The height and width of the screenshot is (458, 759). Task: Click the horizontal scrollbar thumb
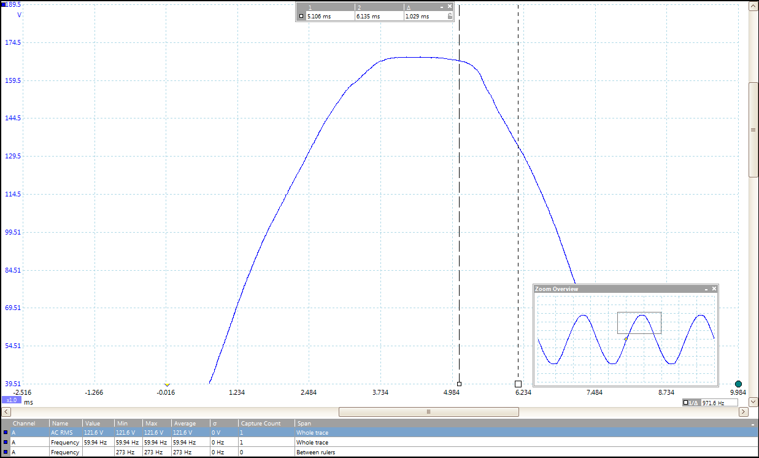click(428, 411)
